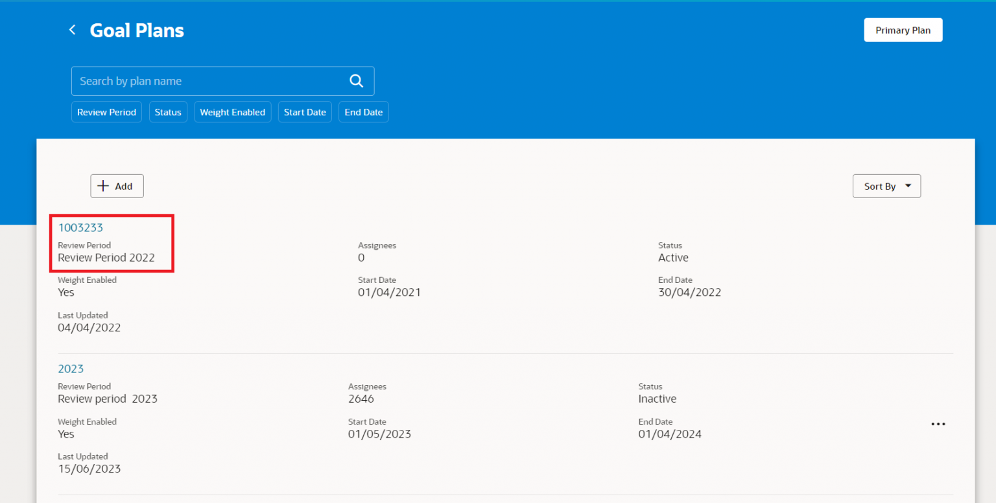Expand the Status filter options
The image size is (996, 503).
(168, 111)
